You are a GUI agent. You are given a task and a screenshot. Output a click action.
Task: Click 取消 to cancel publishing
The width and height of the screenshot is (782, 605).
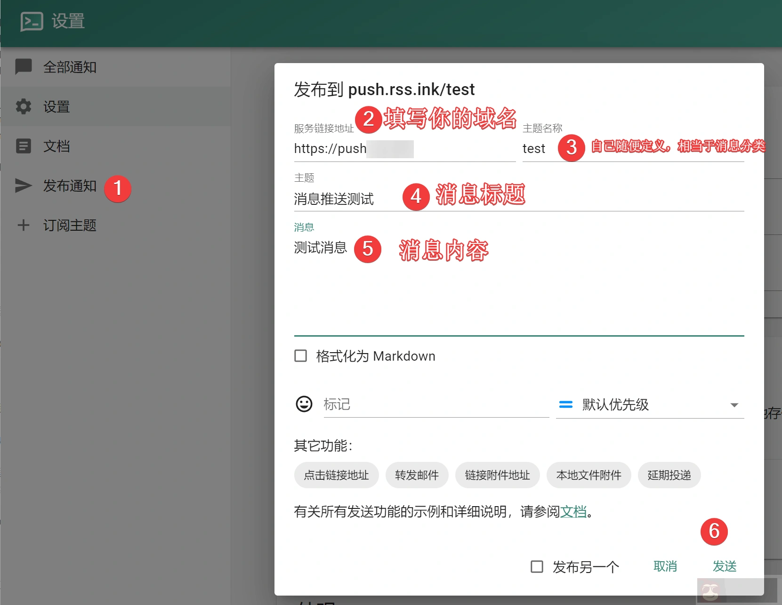(x=665, y=566)
